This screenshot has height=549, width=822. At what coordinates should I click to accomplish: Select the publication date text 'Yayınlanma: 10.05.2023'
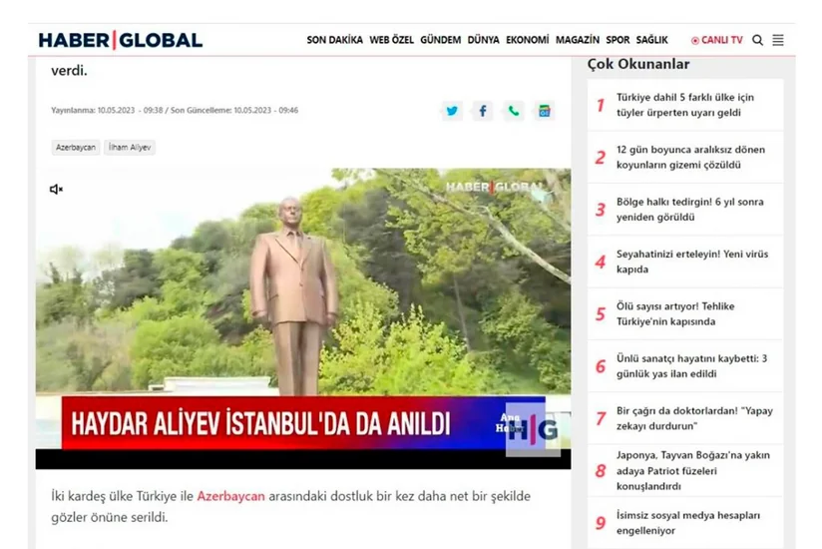[93, 110]
